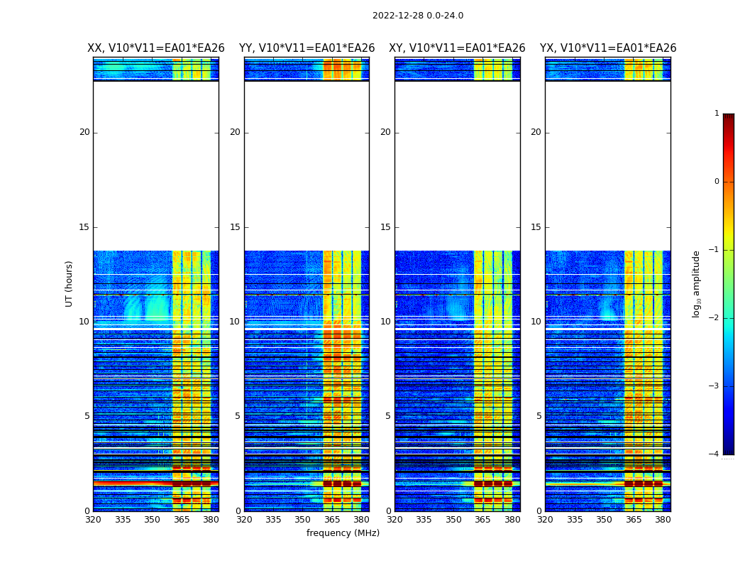Screen dimensions: 745x568
Task: Pick the dark red top of colorbar
Action: (x=728, y=118)
